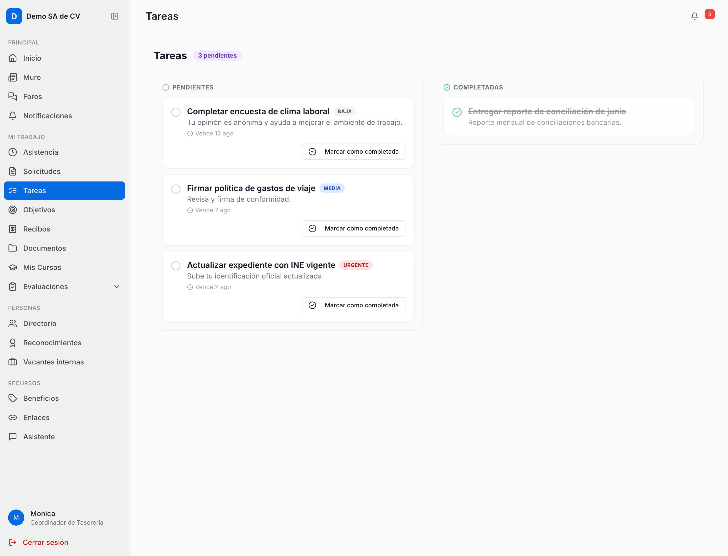Click the Enlaces link icon

13,417
